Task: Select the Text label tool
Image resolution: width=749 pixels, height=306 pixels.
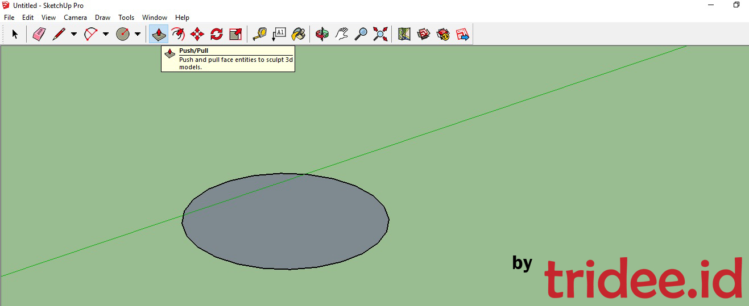Action: coord(279,34)
